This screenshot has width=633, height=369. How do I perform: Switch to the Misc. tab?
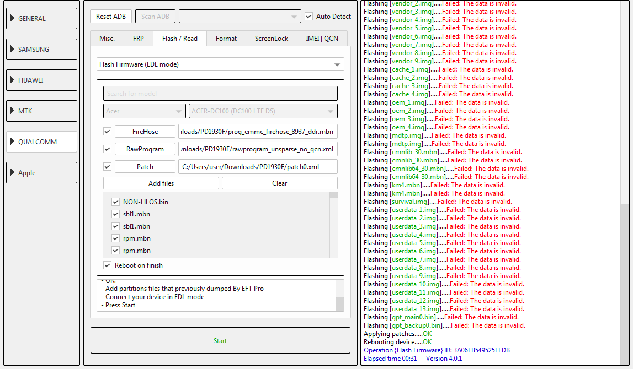(x=107, y=38)
